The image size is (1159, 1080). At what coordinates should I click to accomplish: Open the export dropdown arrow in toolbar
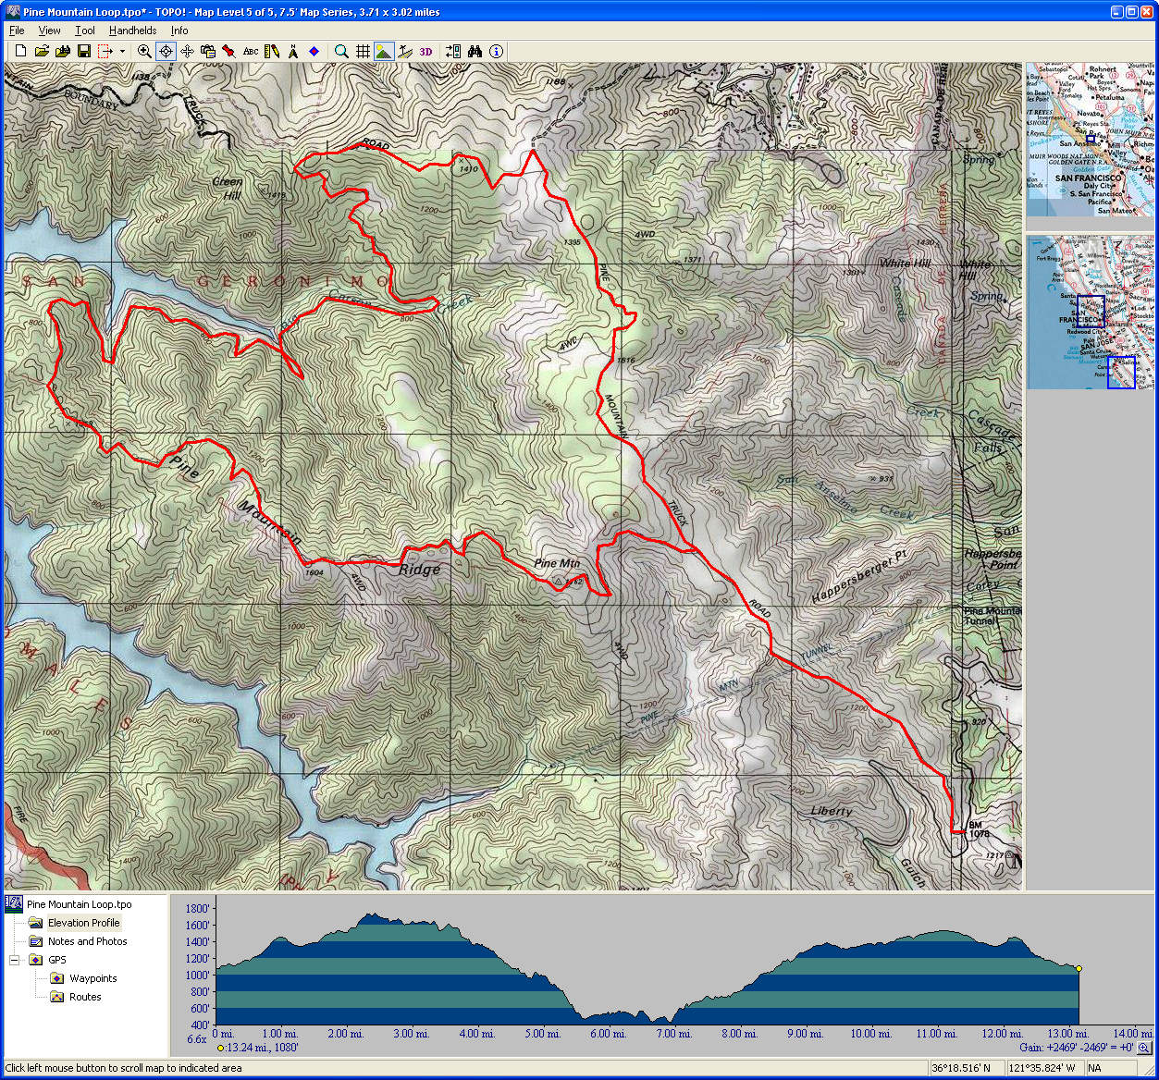coord(122,52)
